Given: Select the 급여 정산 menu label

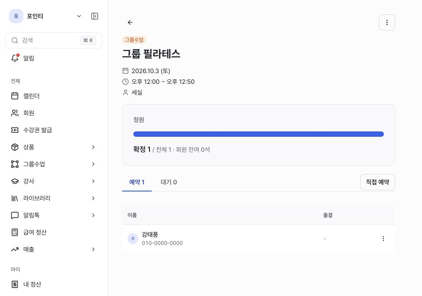Looking at the screenshot, I should pos(35,232).
